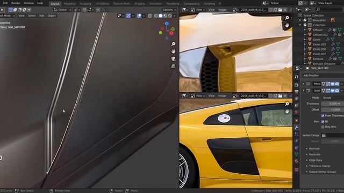Toggle overlays icon in viewport header
This screenshot has width=344, height=193.
139,16
